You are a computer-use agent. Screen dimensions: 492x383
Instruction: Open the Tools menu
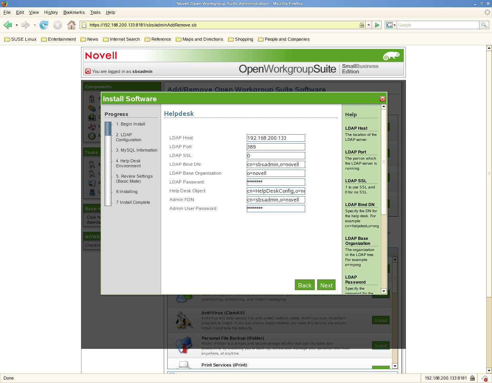(95, 12)
